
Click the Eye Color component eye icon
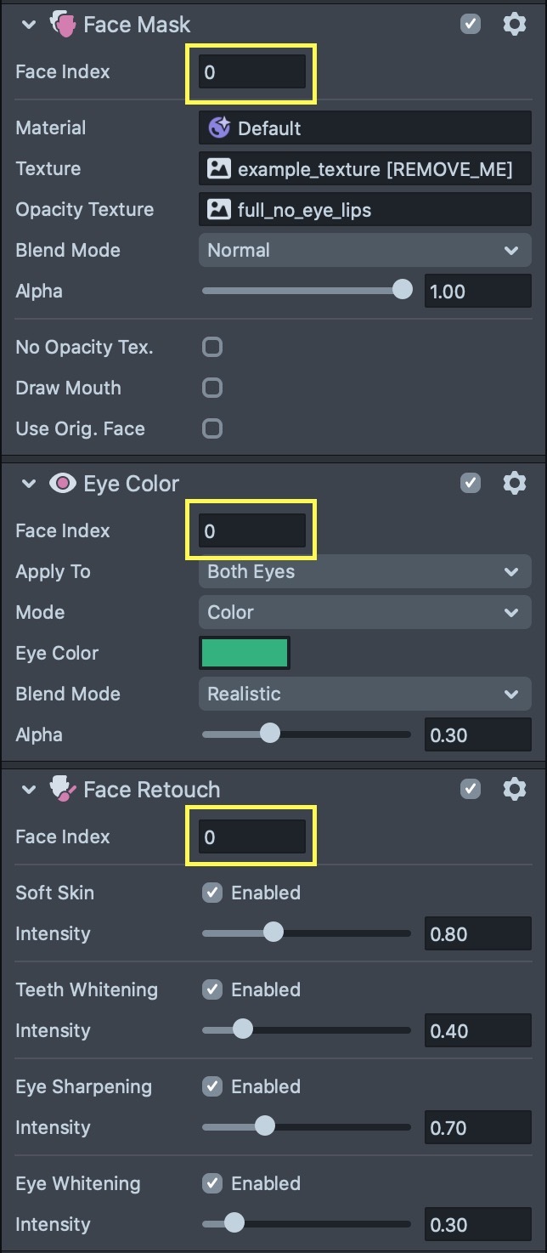(62, 484)
